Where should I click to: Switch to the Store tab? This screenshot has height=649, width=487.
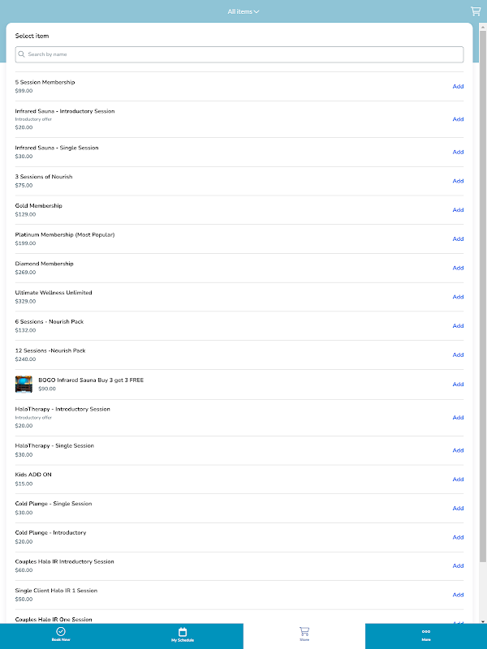[304, 636]
